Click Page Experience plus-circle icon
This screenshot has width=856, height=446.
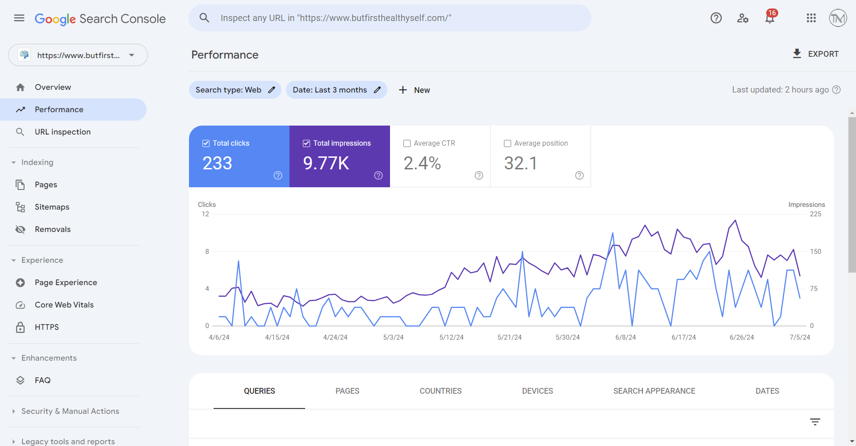(20, 282)
